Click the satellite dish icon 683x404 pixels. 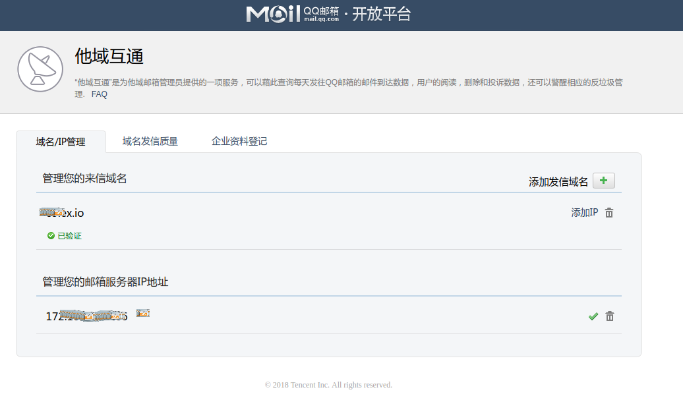40,69
